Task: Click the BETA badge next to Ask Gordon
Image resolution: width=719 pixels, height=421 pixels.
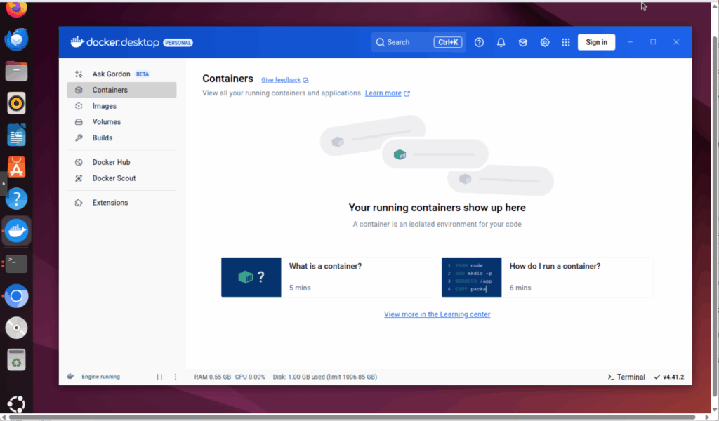Action: tap(143, 74)
